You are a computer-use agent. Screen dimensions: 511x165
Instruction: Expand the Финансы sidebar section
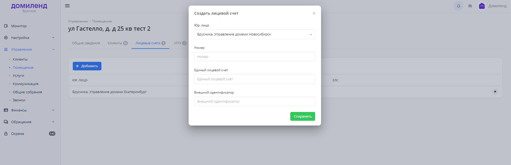point(53,110)
